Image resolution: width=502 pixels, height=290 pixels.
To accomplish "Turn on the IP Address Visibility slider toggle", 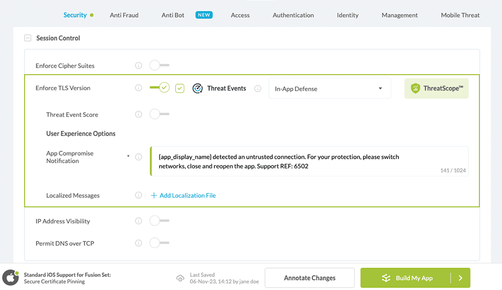I will coord(160,221).
